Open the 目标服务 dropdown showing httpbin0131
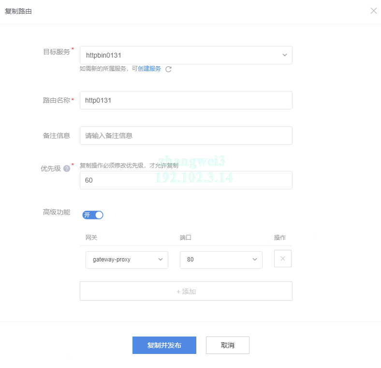This screenshot has height=368, width=381. pos(186,55)
